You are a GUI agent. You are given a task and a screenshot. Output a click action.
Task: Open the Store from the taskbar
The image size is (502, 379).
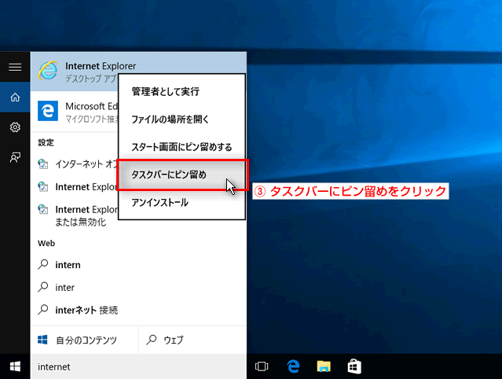click(x=354, y=366)
